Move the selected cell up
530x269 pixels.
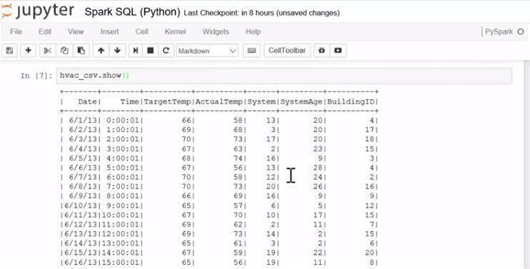101,51
